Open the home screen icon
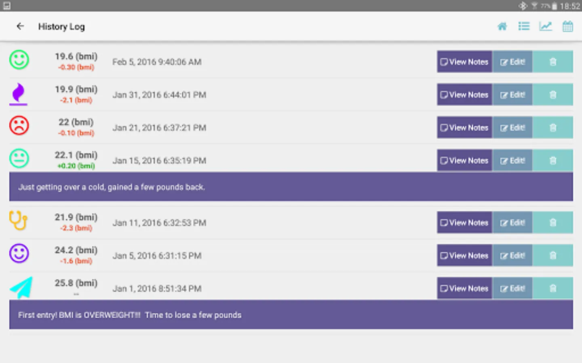The width and height of the screenshot is (582, 363). 502,27
